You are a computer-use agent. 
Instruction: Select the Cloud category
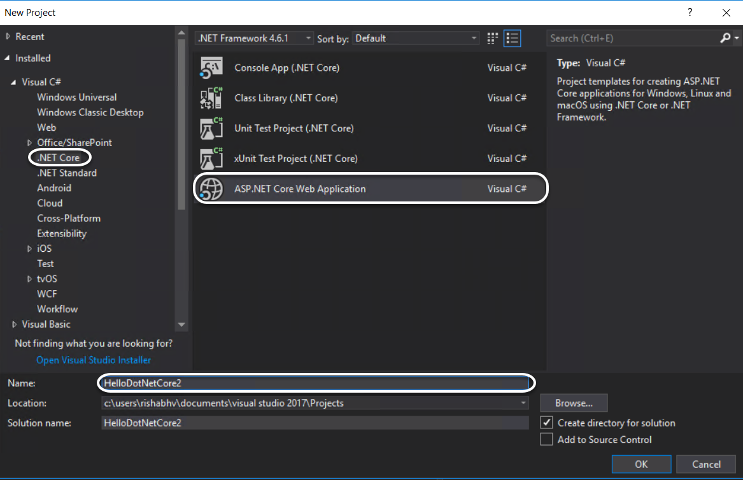click(x=50, y=203)
